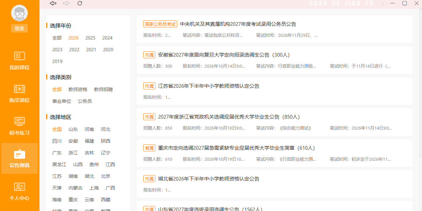The image size is (422, 211).
Task: Open 浙江省党政机关选调 announcement
Action: [x=275, y=122]
